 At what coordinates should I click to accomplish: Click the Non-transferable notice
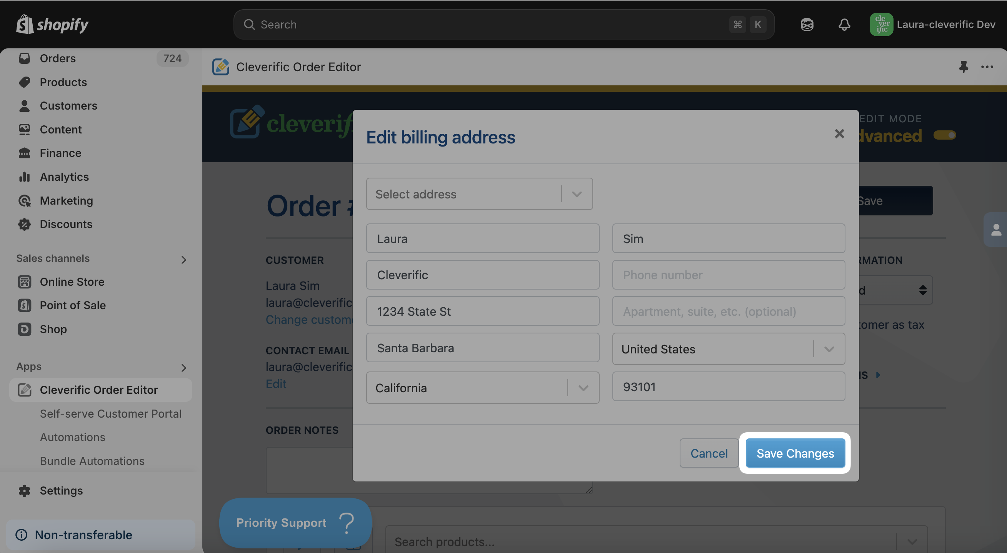(100, 535)
